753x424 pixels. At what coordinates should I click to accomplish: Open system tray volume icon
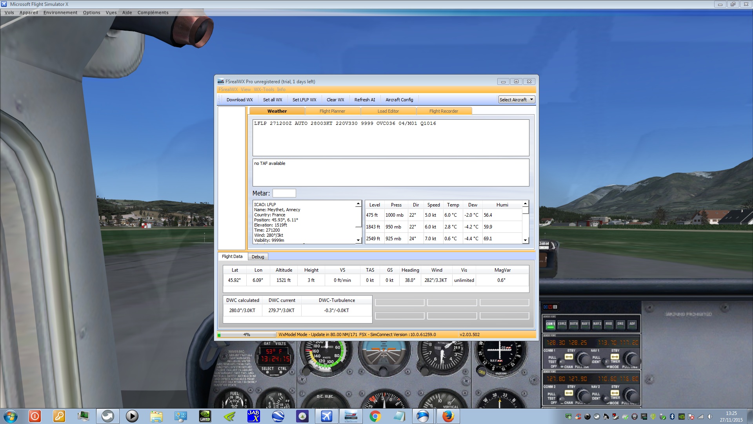(710, 417)
